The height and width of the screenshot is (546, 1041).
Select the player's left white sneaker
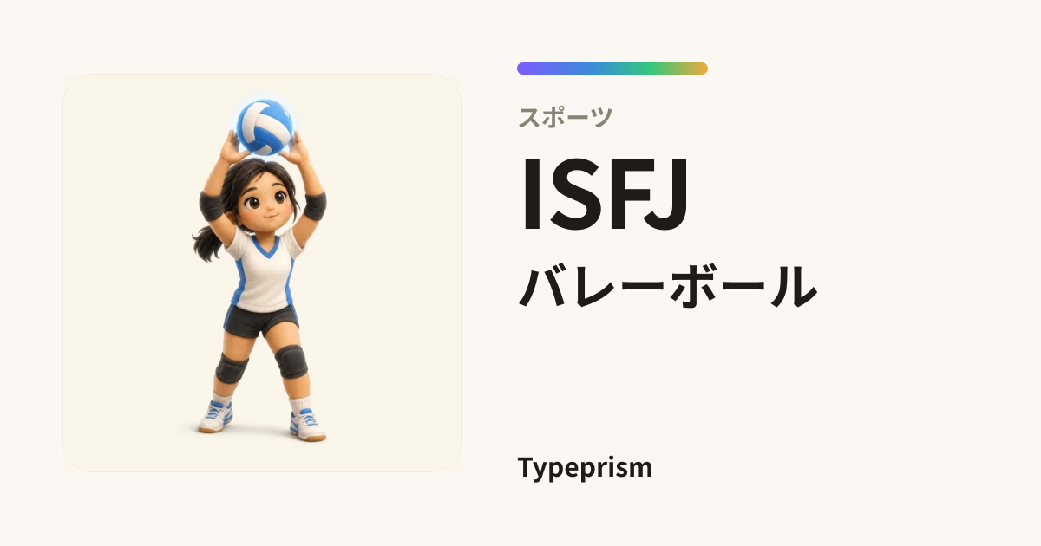tap(215, 417)
